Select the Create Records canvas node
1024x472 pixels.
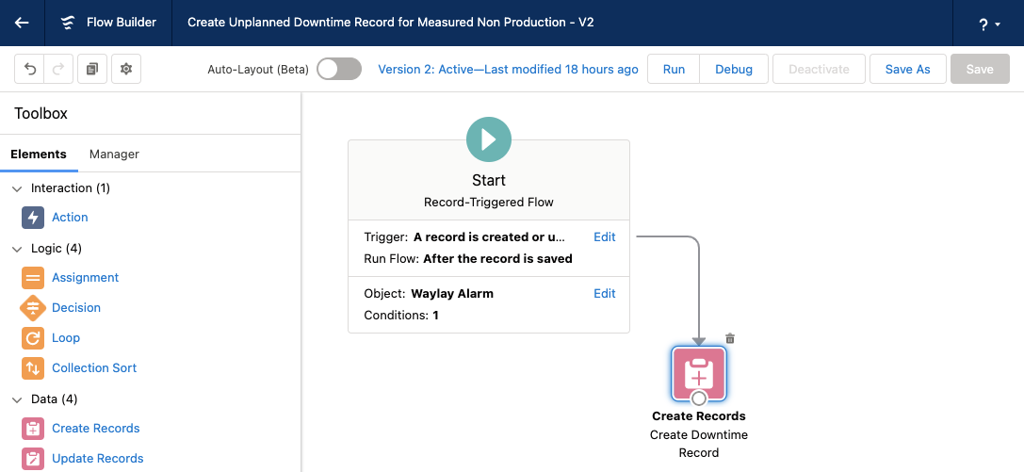click(x=699, y=374)
